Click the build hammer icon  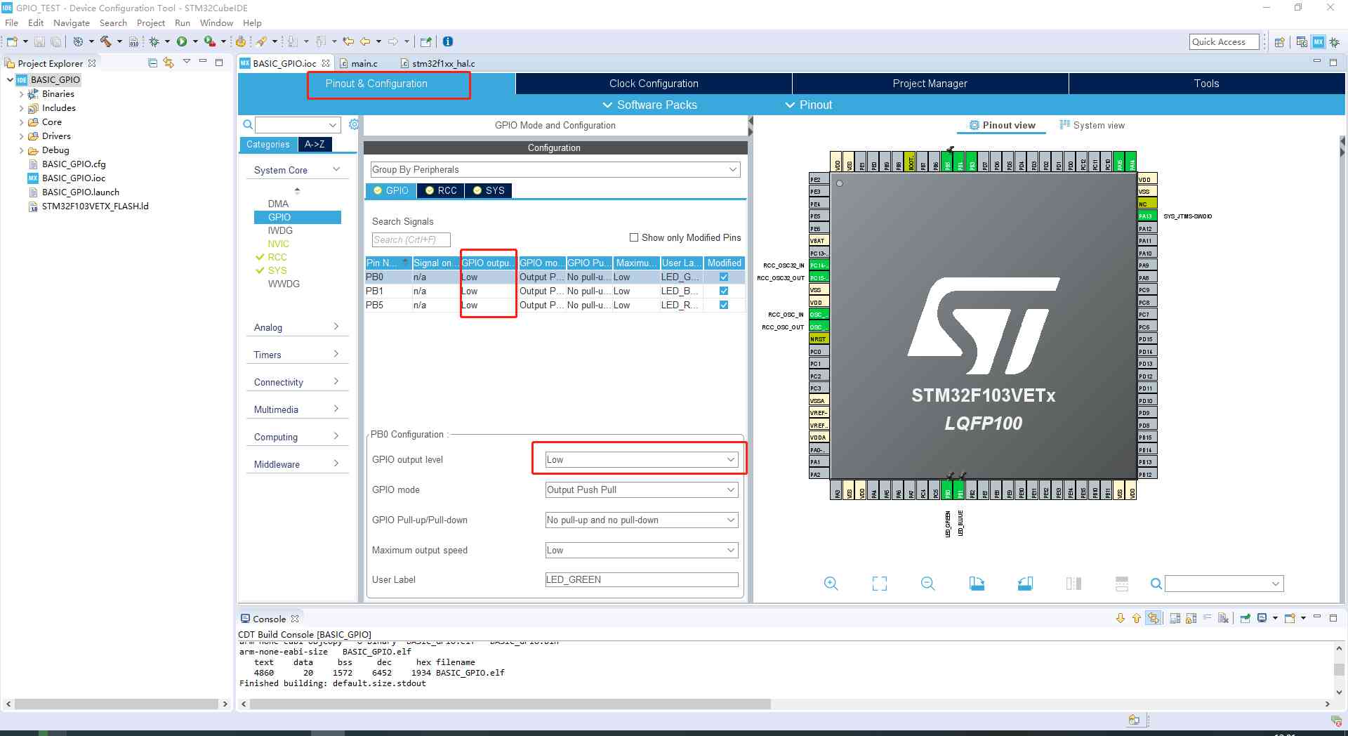tap(105, 41)
